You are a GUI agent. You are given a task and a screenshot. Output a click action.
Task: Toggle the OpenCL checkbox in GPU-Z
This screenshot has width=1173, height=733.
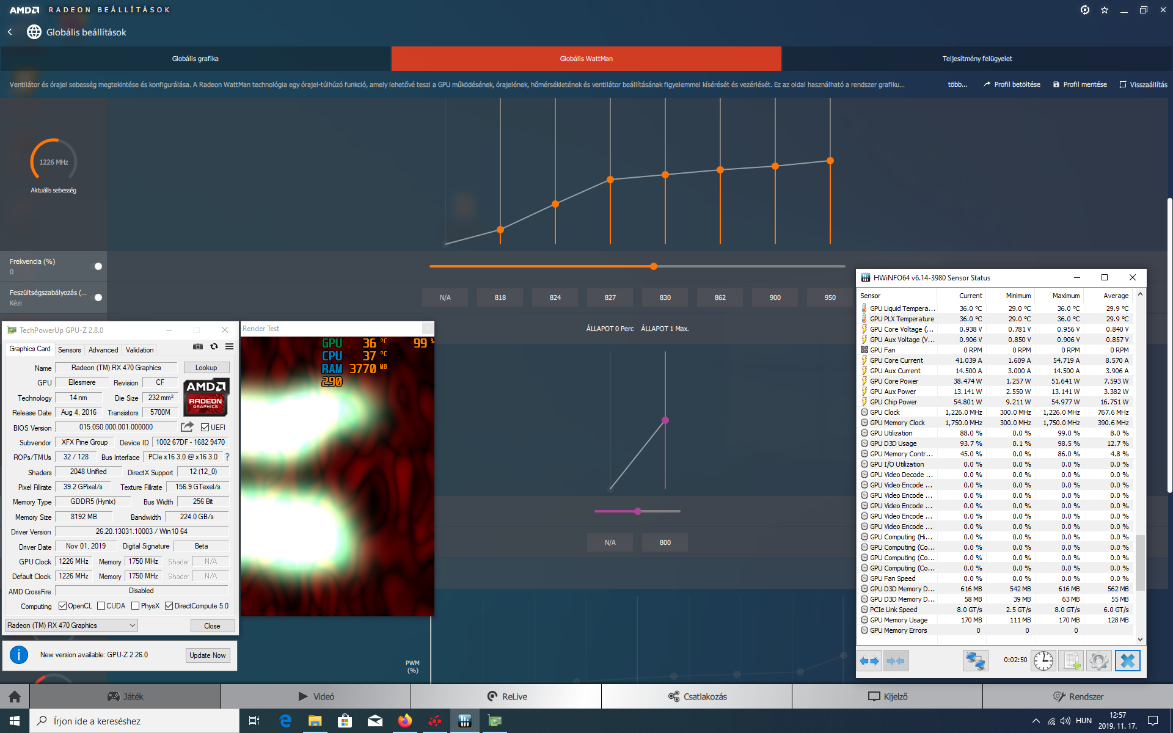[x=62, y=606]
